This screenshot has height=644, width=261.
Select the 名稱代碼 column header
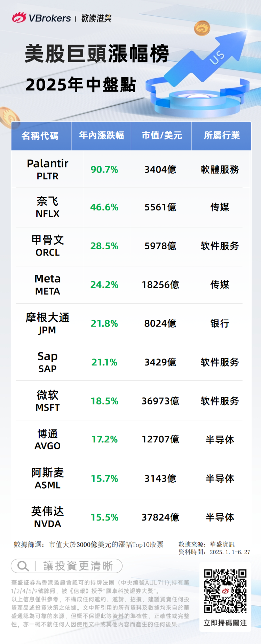coord(40,136)
